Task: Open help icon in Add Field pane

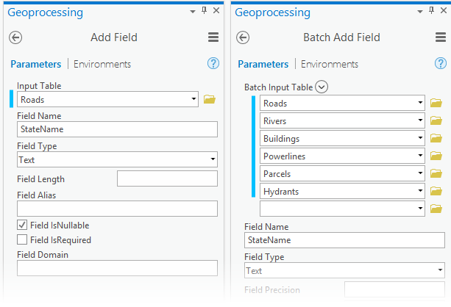Action: click(213, 64)
